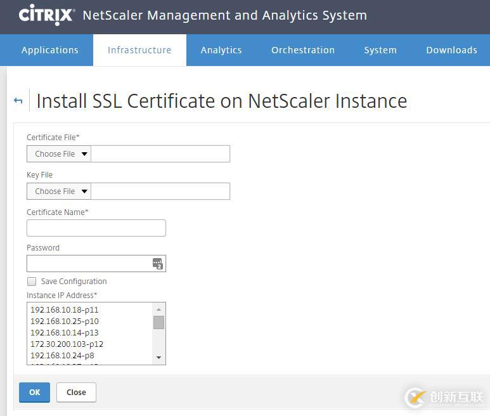Click the instance list scrollbar up arrow
Screen dimensions: 490x416
tap(158, 309)
